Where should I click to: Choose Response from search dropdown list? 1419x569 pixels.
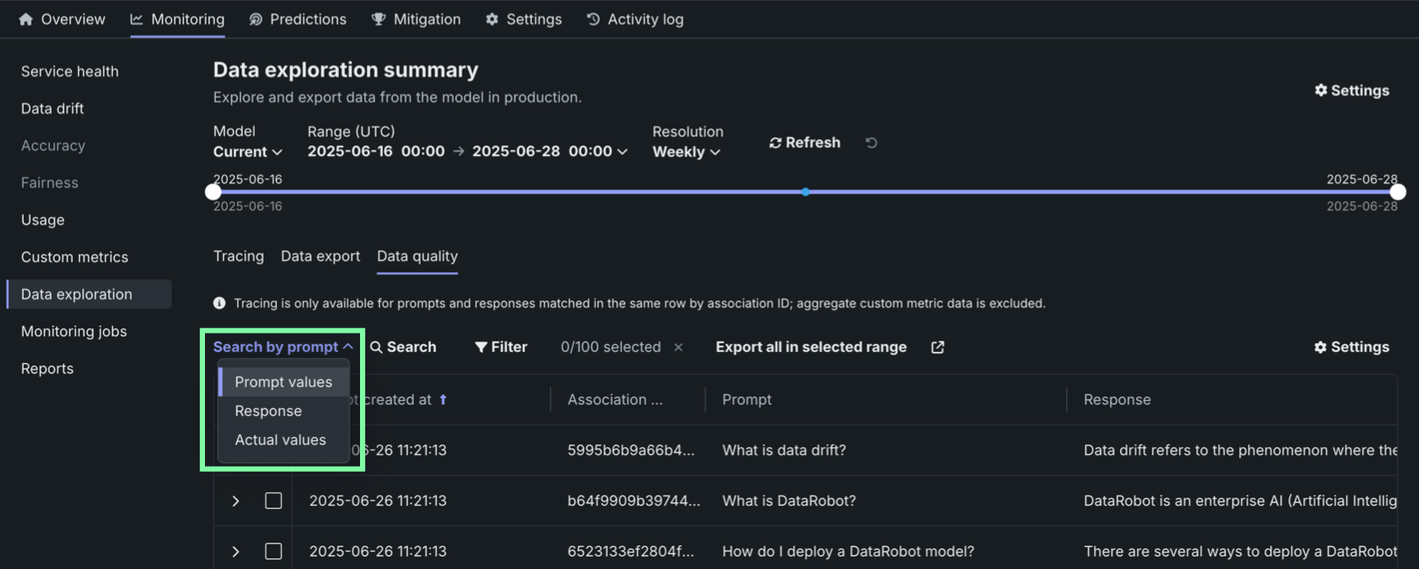tap(268, 411)
